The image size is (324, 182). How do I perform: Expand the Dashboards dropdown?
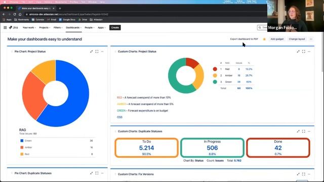[x=73, y=27]
